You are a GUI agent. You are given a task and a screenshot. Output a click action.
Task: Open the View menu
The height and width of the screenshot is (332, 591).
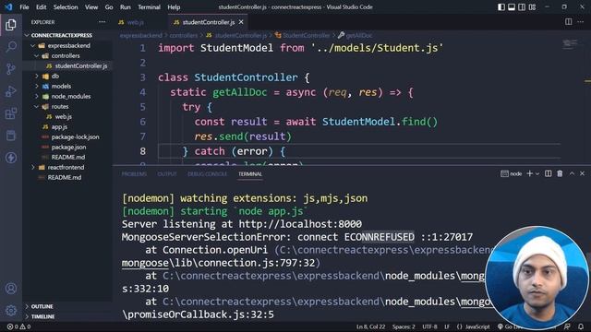91,7
